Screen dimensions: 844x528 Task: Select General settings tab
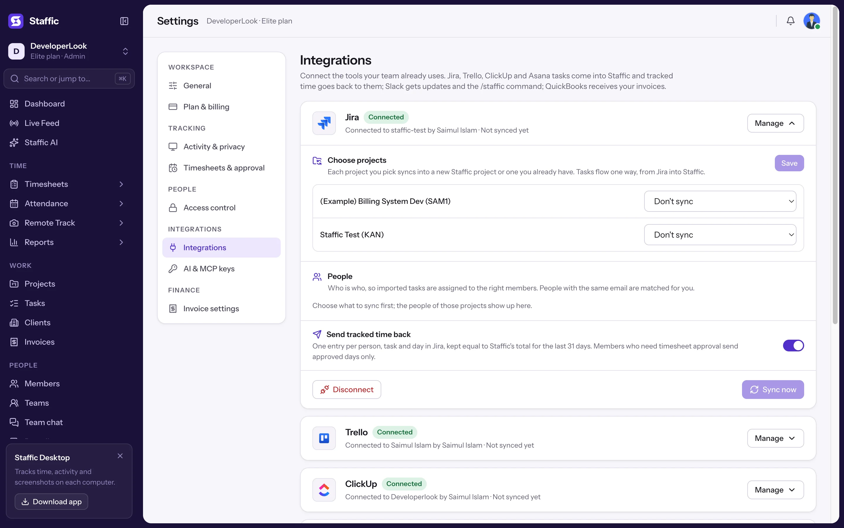pyautogui.click(x=222, y=86)
